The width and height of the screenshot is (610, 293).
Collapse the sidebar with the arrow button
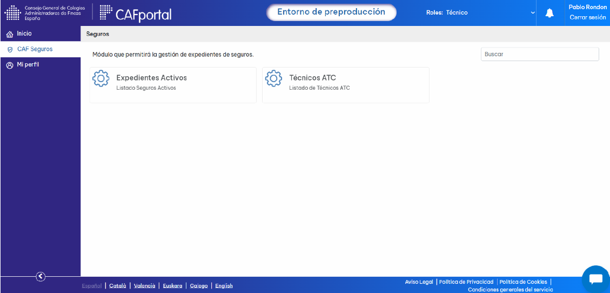pos(41,277)
